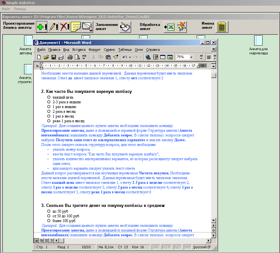Click the Print Preview magnifier icon
The image size is (280, 253).
77,57
